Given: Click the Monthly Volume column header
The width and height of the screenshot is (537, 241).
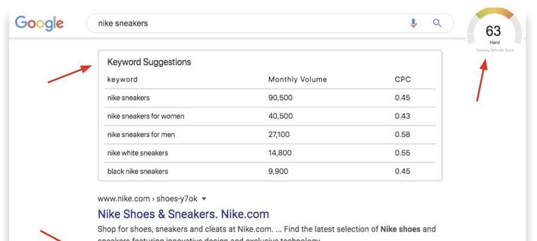Looking at the screenshot, I should [297, 80].
